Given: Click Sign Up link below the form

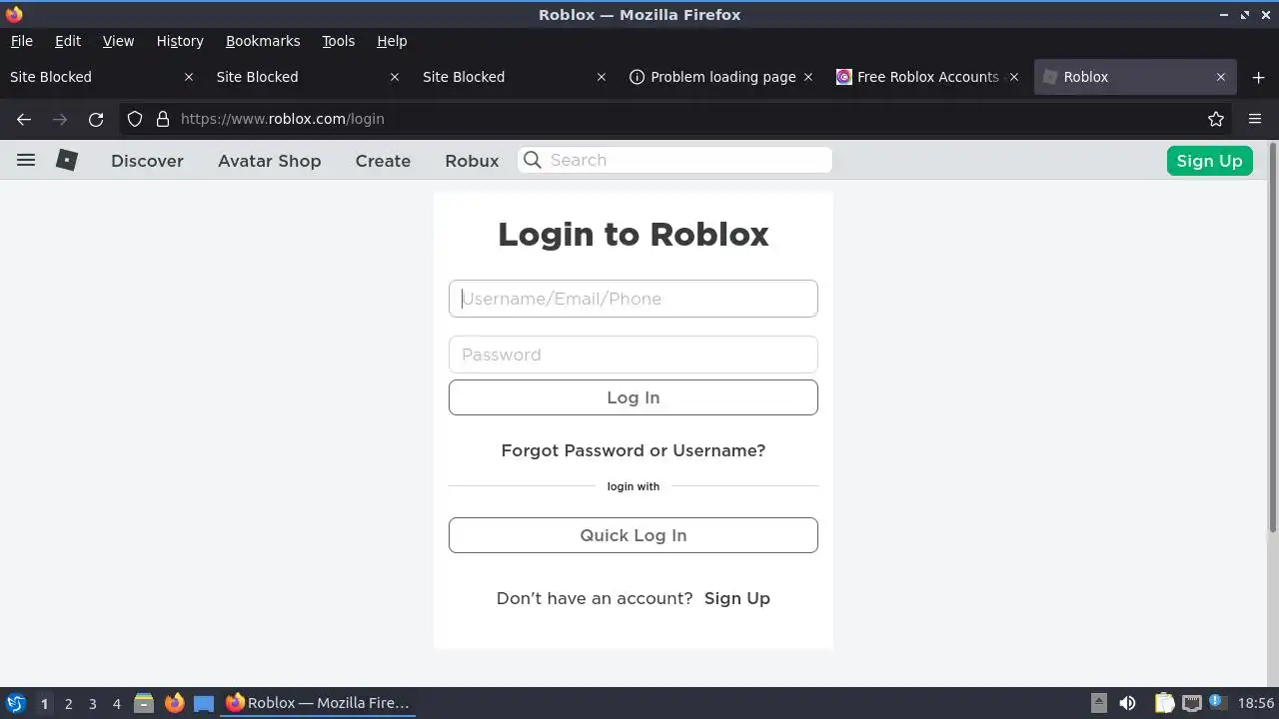Looking at the screenshot, I should pos(737,598).
